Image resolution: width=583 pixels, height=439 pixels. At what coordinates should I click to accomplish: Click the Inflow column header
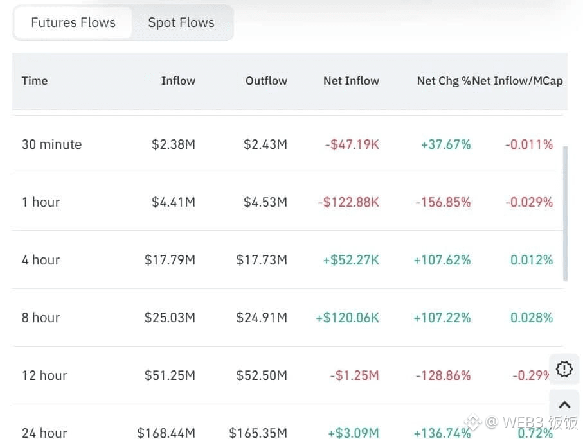coord(178,81)
